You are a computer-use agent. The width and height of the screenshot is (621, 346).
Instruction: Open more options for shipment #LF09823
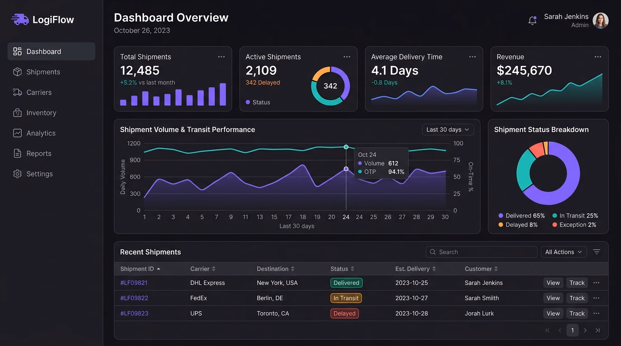click(x=596, y=314)
